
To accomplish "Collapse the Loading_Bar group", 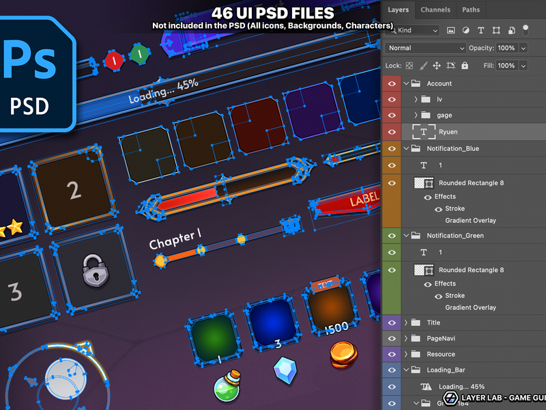I will click(x=406, y=370).
